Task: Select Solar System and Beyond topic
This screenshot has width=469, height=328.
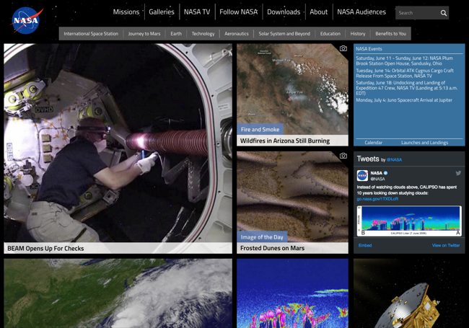Action: 284,34
